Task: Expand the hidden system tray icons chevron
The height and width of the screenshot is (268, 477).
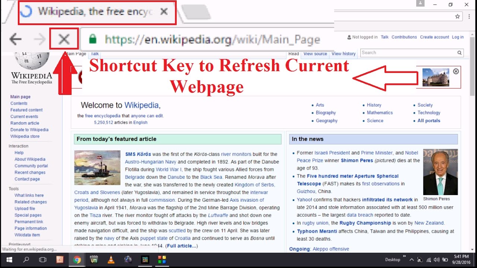Action: [x=411, y=260]
